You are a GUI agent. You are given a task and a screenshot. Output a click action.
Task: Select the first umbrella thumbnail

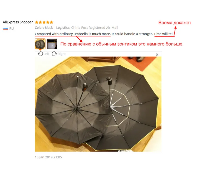point(40,44)
